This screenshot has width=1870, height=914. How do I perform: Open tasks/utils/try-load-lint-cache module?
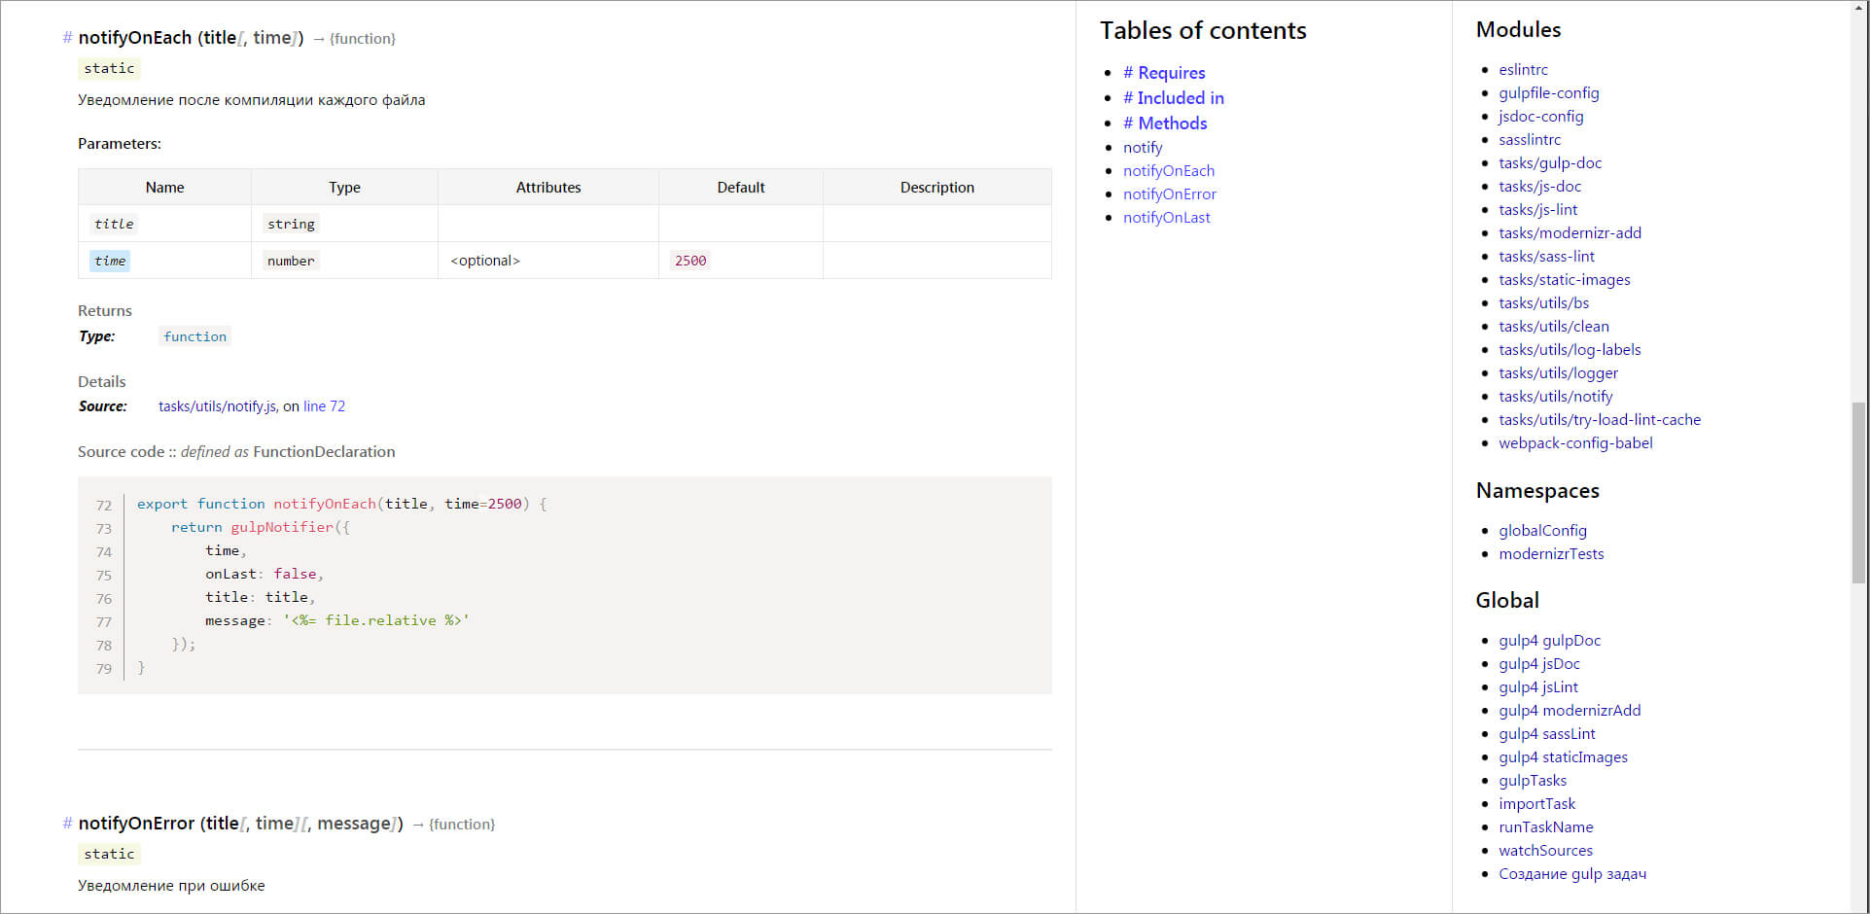[1600, 420]
